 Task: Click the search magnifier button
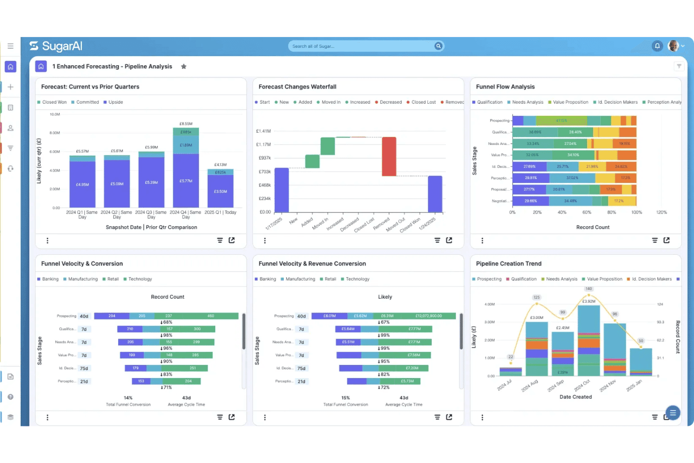438,46
